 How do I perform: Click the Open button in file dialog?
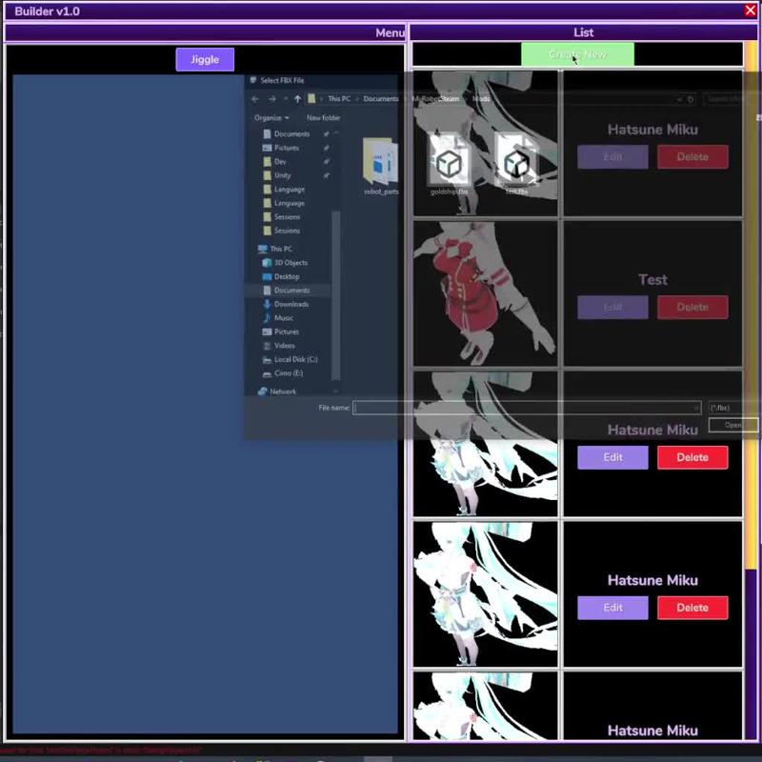point(732,425)
